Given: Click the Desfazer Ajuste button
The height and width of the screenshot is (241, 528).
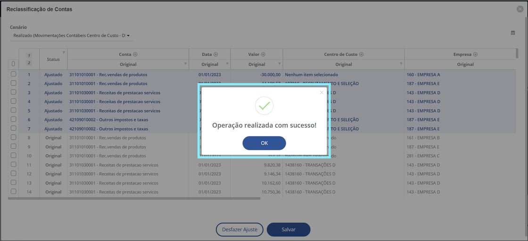Looking at the screenshot, I should pos(239,230).
